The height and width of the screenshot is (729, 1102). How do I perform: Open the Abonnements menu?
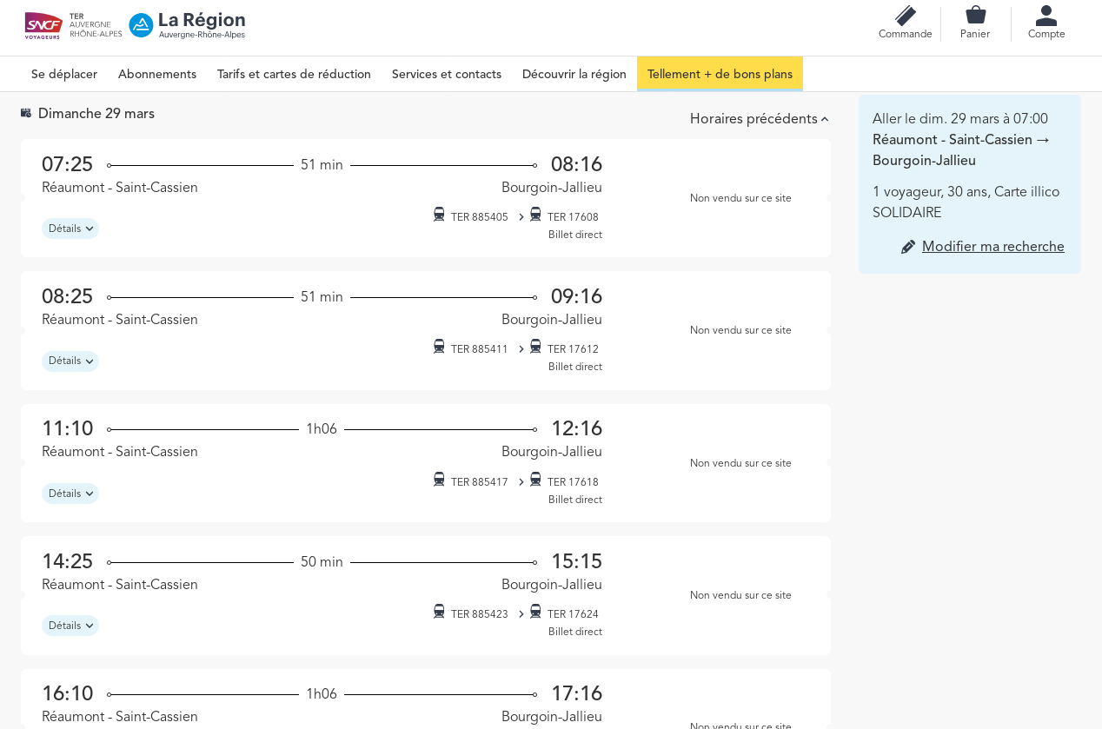point(157,74)
